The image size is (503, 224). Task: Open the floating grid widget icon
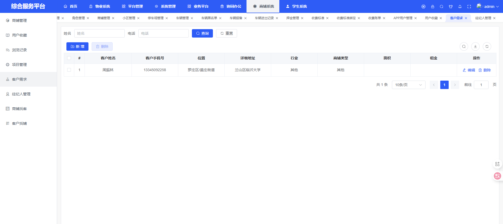point(497,164)
